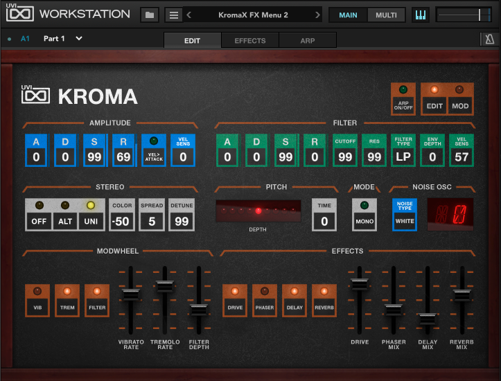Toggle the modwheel TREM button

click(x=67, y=301)
